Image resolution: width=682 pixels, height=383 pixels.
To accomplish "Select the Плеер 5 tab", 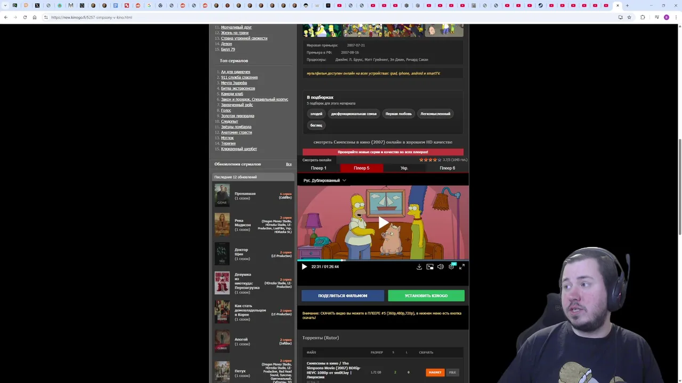I will [x=361, y=168].
